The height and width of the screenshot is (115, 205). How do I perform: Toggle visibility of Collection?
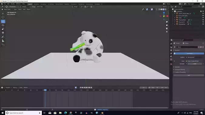click(x=203, y=11)
